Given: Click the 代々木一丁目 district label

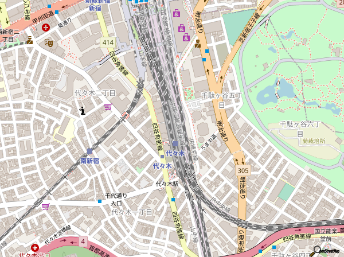Looking at the screenshot, I should point(131,212).
